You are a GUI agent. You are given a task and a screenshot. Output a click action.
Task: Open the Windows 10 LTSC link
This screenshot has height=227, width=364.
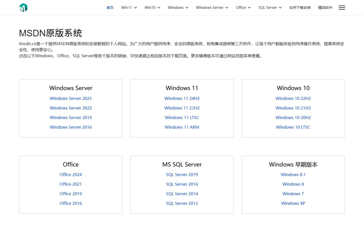(x=293, y=127)
